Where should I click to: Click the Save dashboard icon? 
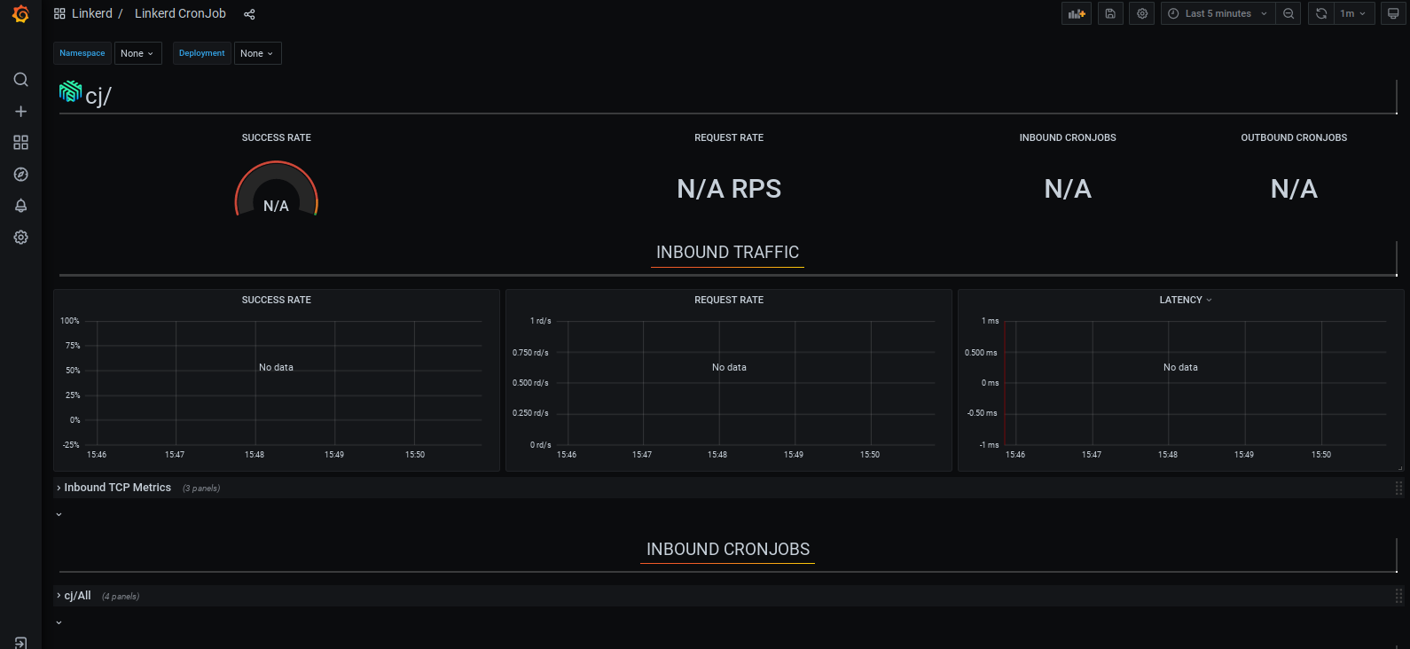[1110, 13]
